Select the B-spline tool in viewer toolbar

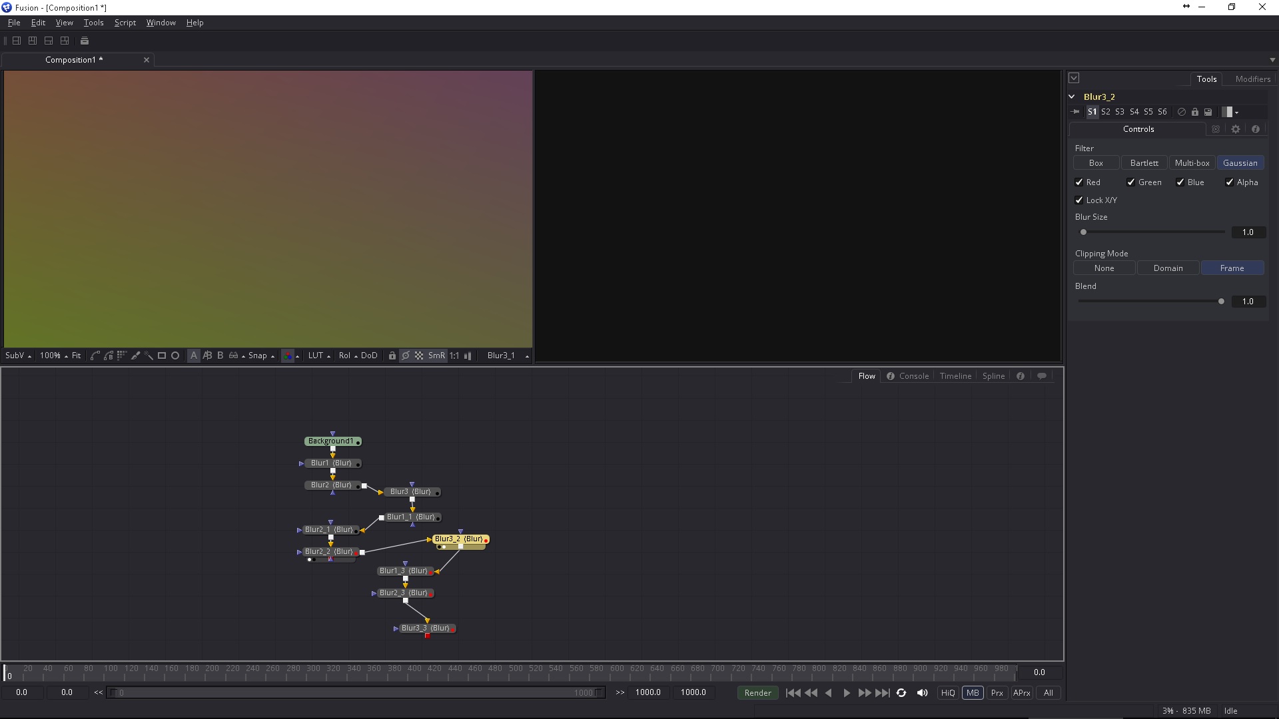coord(108,356)
